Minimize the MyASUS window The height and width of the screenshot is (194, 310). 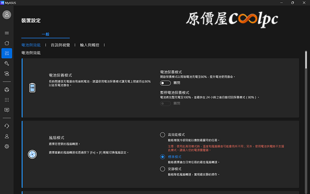(282, 3)
